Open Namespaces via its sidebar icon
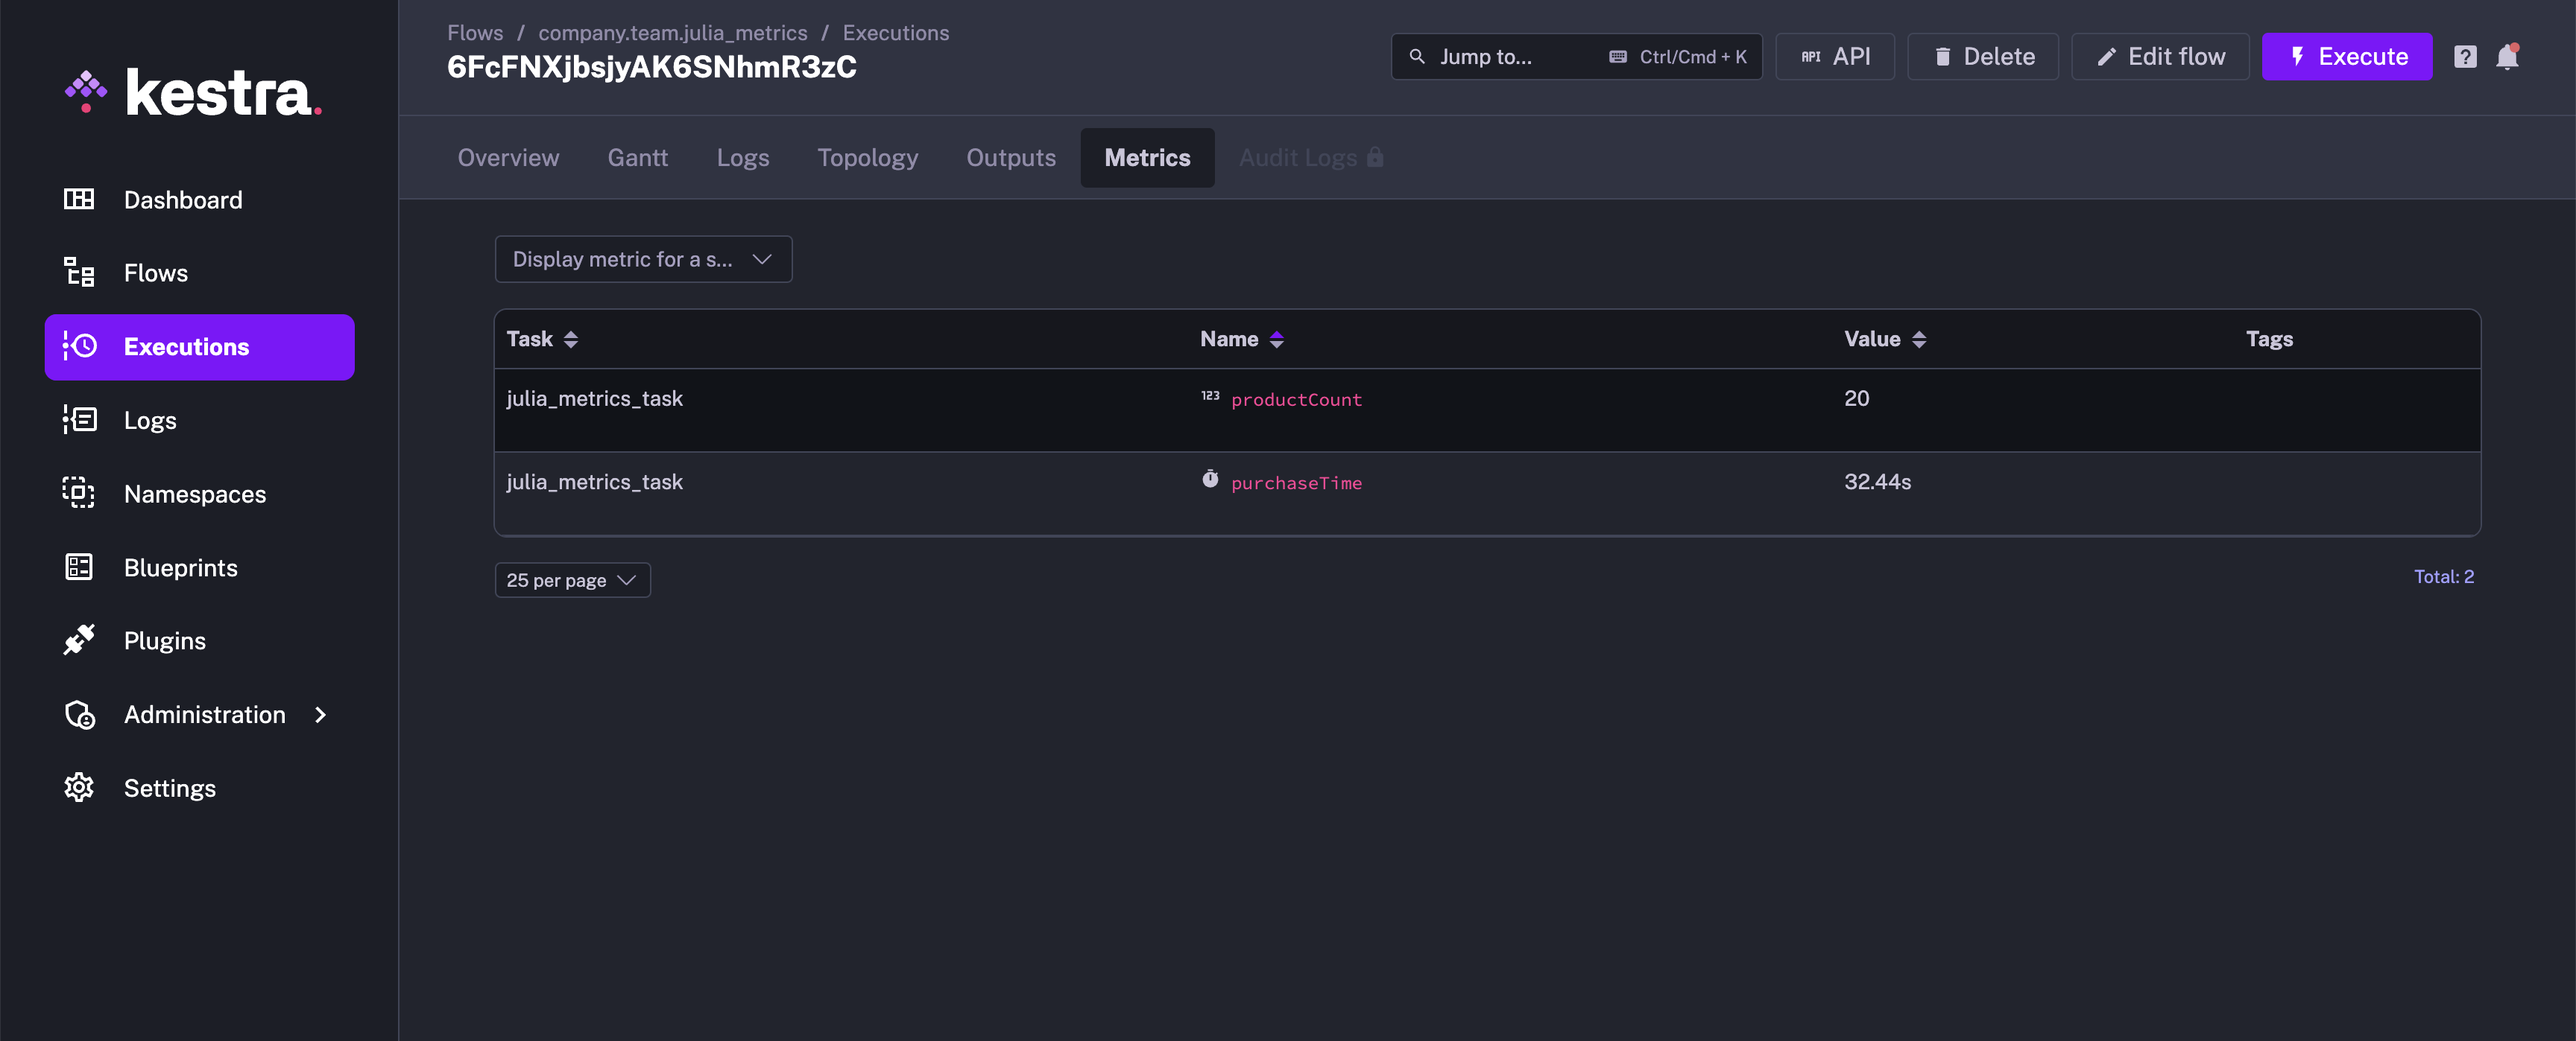The image size is (2576, 1041). click(79, 494)
